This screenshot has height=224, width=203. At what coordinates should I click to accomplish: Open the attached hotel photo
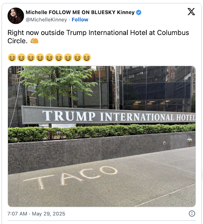(102, 136)
